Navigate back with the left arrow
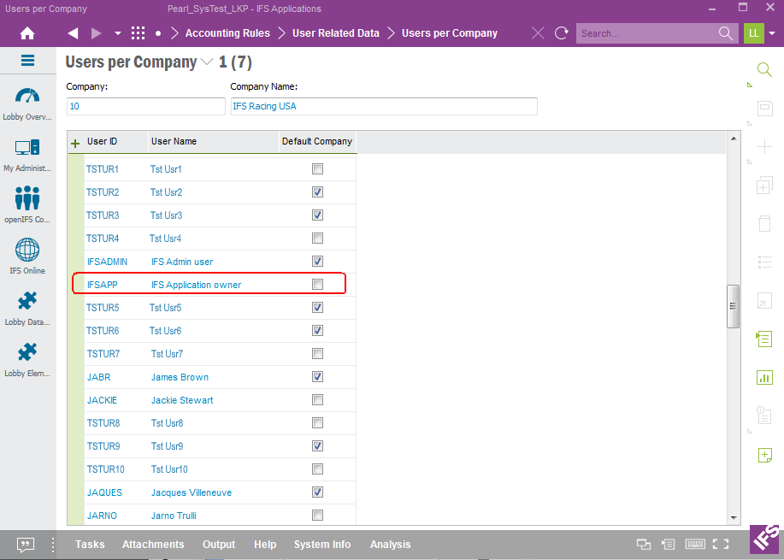 click(73, 33)
